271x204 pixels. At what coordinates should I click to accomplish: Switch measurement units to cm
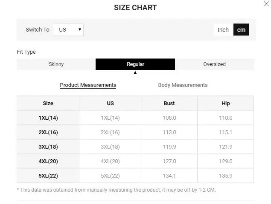(241, 30)
